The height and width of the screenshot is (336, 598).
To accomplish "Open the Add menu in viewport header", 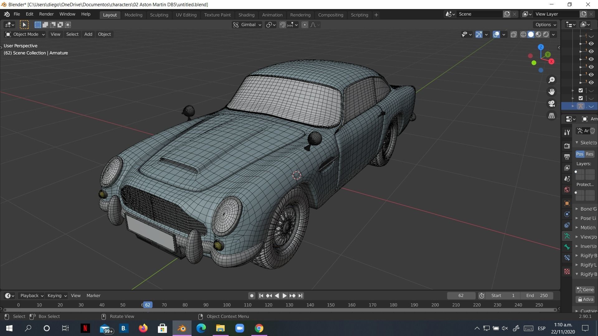I will 88,34.
